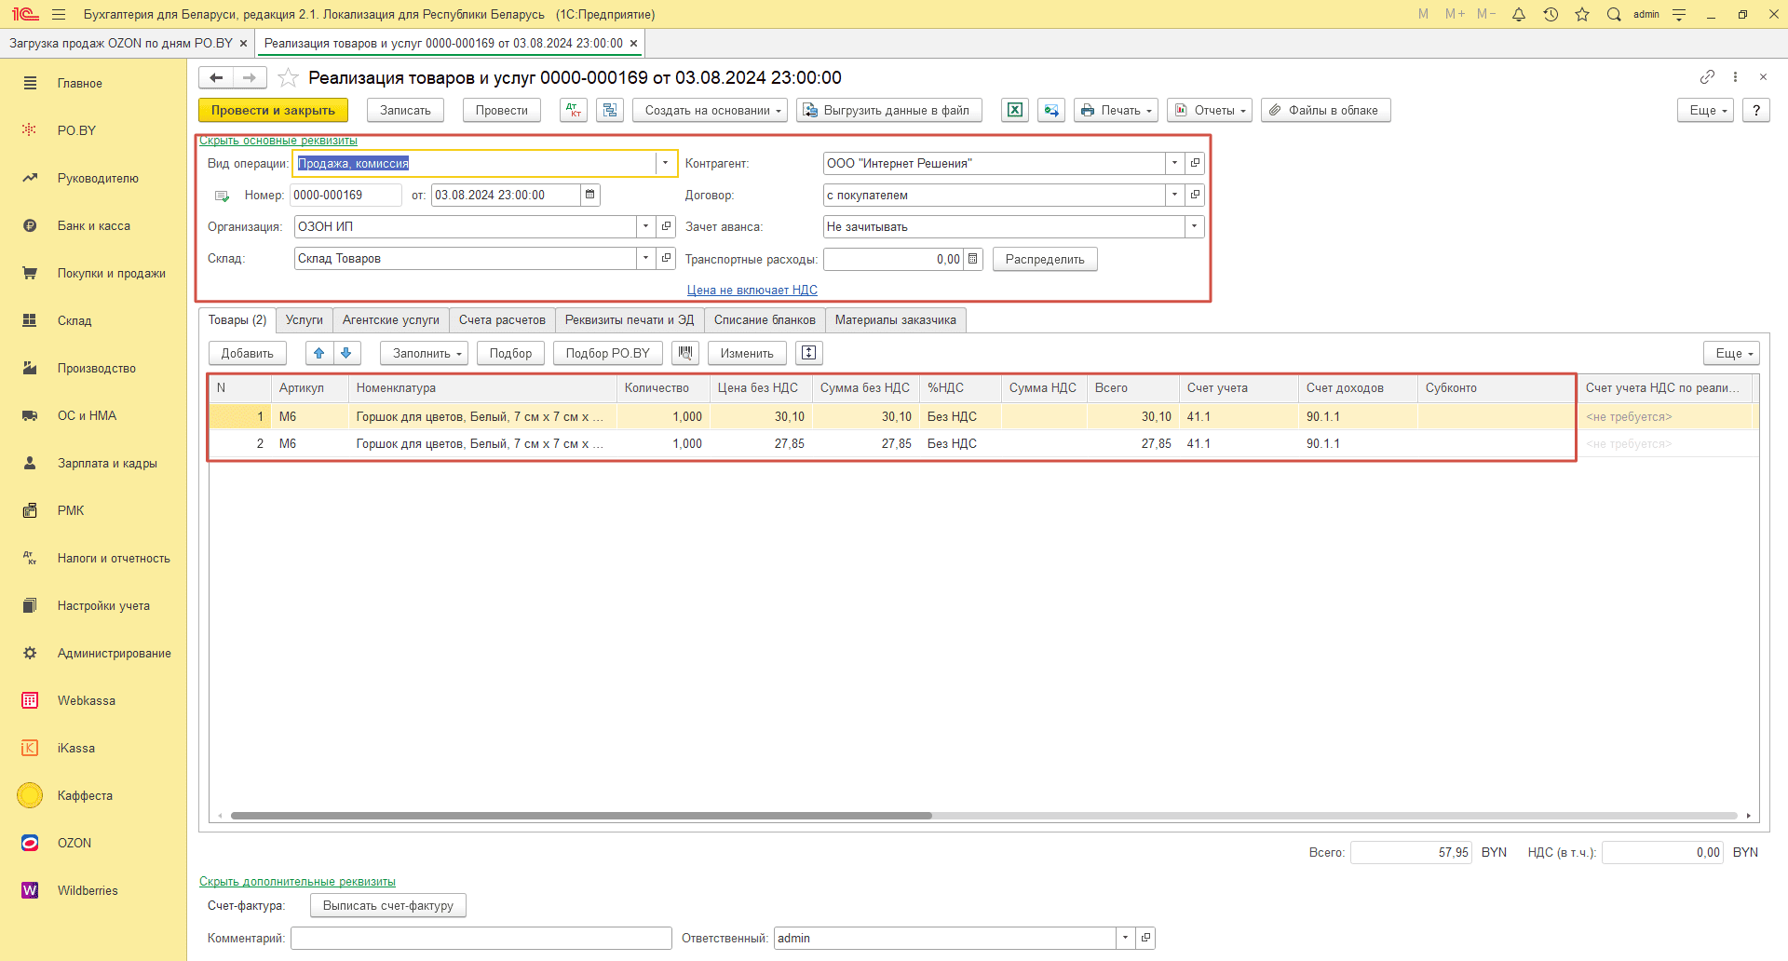Open Материалы заказчика tab
1788x961 pixels.
896,319
